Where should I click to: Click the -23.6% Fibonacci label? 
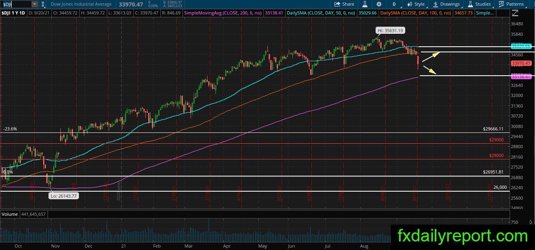click(x=10, y=129)
